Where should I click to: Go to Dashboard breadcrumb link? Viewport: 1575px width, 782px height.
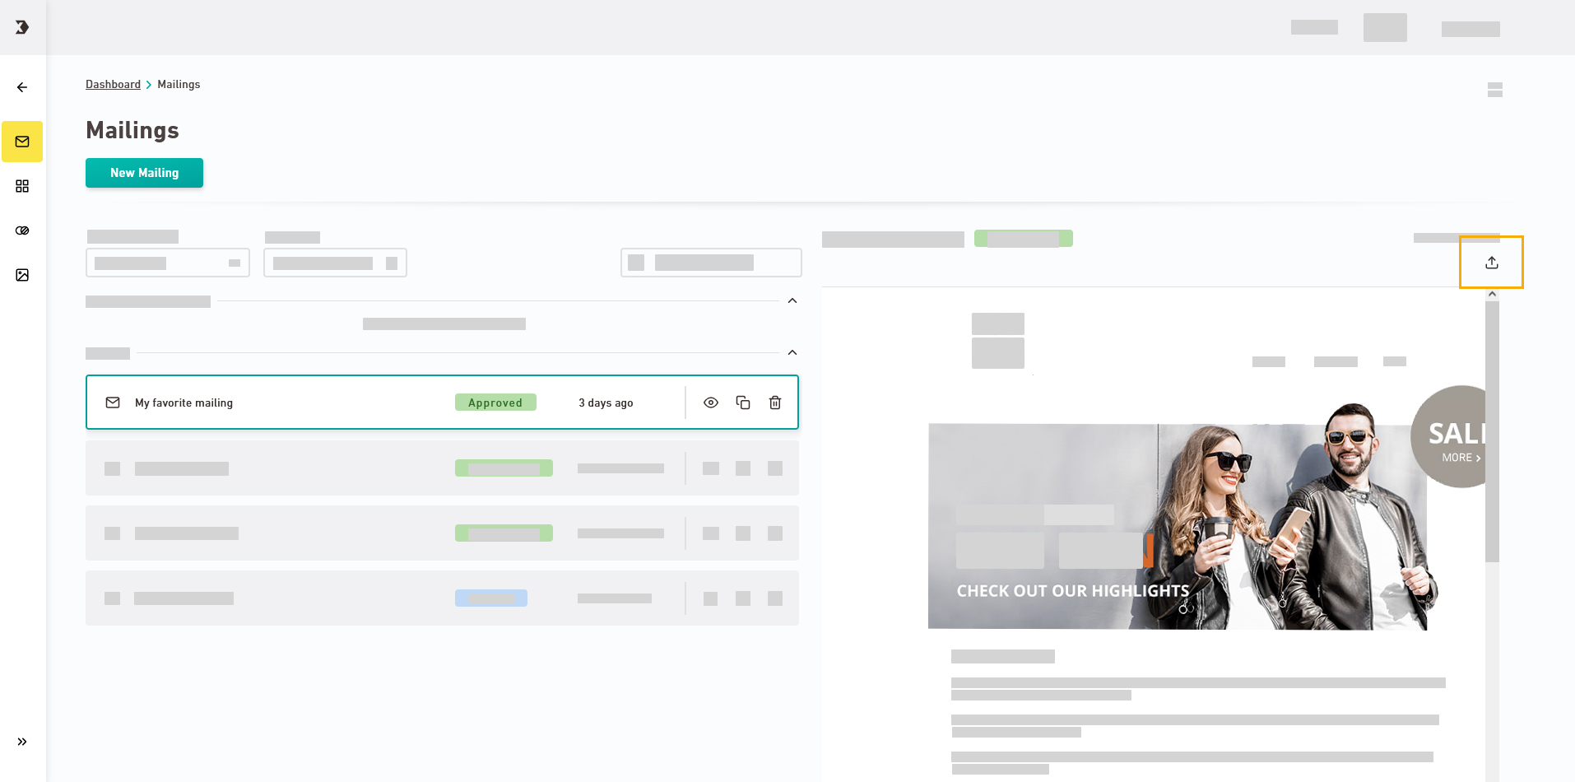[113, 84]
